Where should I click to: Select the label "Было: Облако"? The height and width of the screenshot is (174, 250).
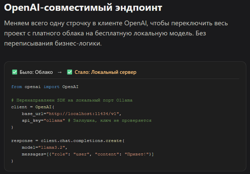36,72
